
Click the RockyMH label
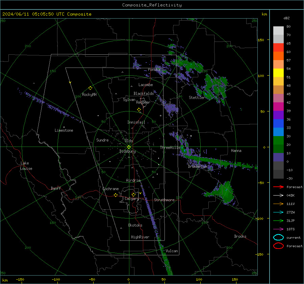point(89,95)
